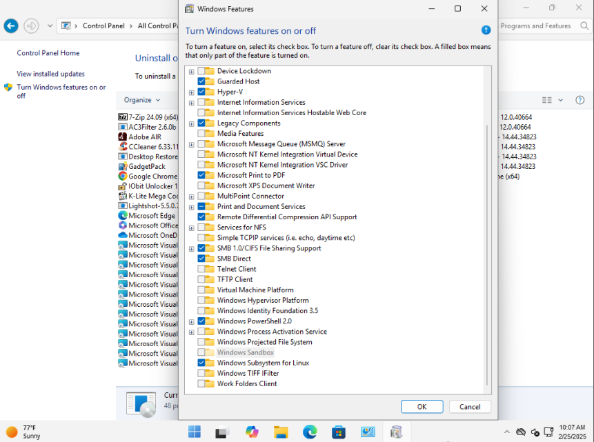
Task: Select the Windows TIFF IFilter feature label
Action: 248,373
